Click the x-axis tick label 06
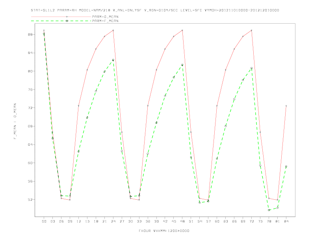 (61, 221)
